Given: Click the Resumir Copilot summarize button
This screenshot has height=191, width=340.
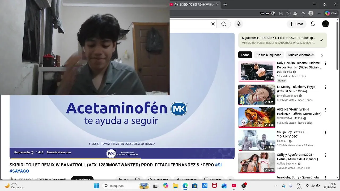Looking at the screenshot, I should pyautogui.click(x=267, y=13).
